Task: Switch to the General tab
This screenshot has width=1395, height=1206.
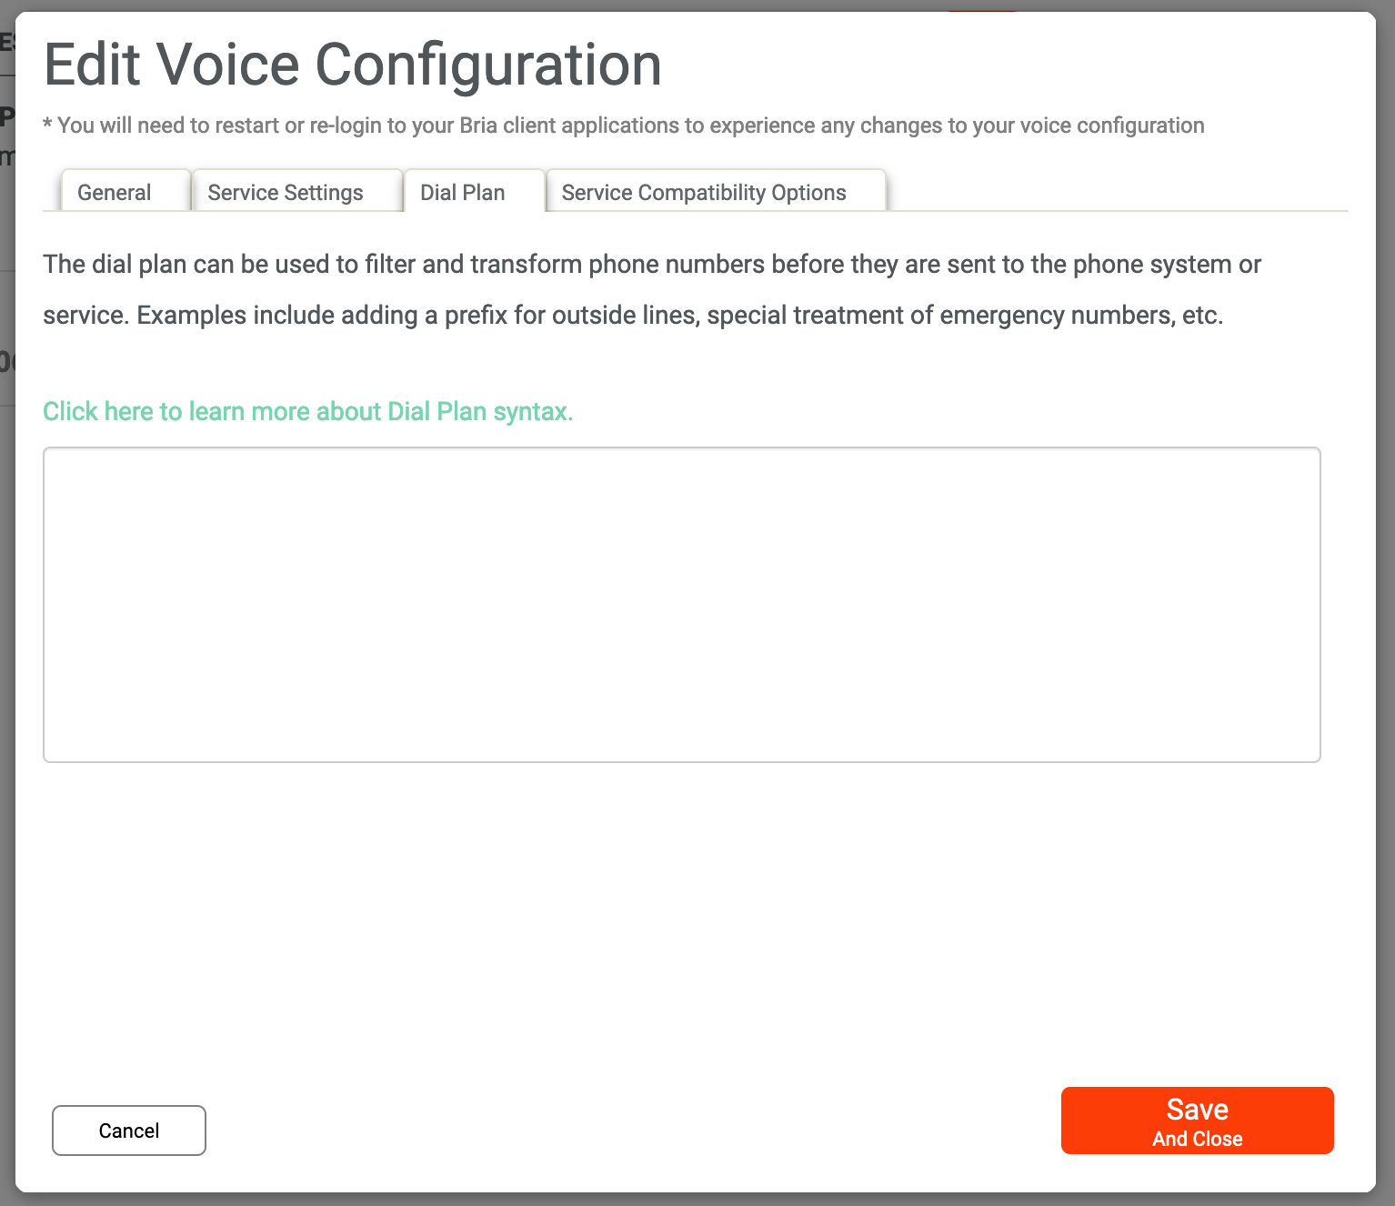Action: [x=115, y=192]
